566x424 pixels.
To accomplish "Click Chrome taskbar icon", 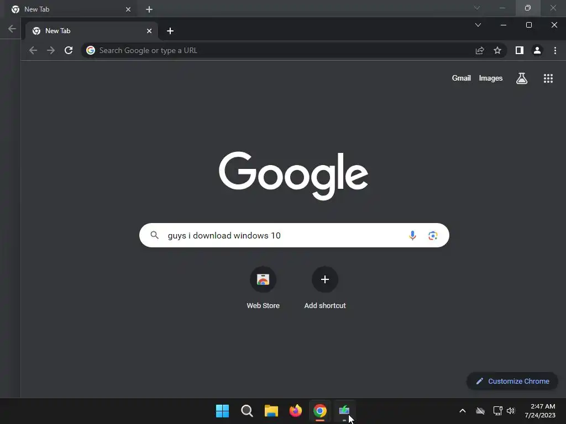I will click(x=320, y=411).
